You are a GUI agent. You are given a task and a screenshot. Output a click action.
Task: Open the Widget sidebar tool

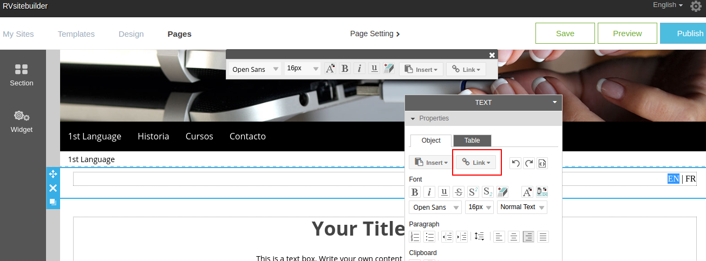coord(22,122)
